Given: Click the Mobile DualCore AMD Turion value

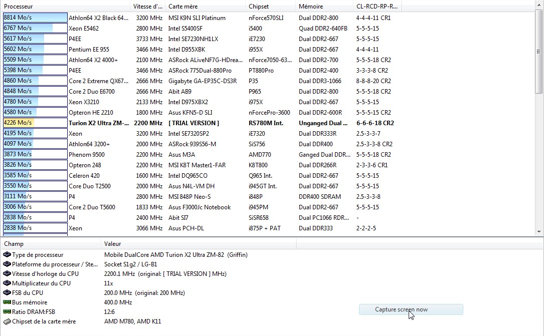Looking at the screenshot, I should 175,254.
